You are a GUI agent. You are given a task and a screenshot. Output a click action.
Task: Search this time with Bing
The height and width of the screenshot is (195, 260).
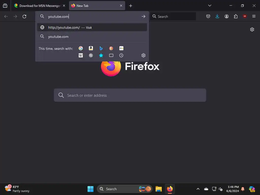(x=101, y=48)
